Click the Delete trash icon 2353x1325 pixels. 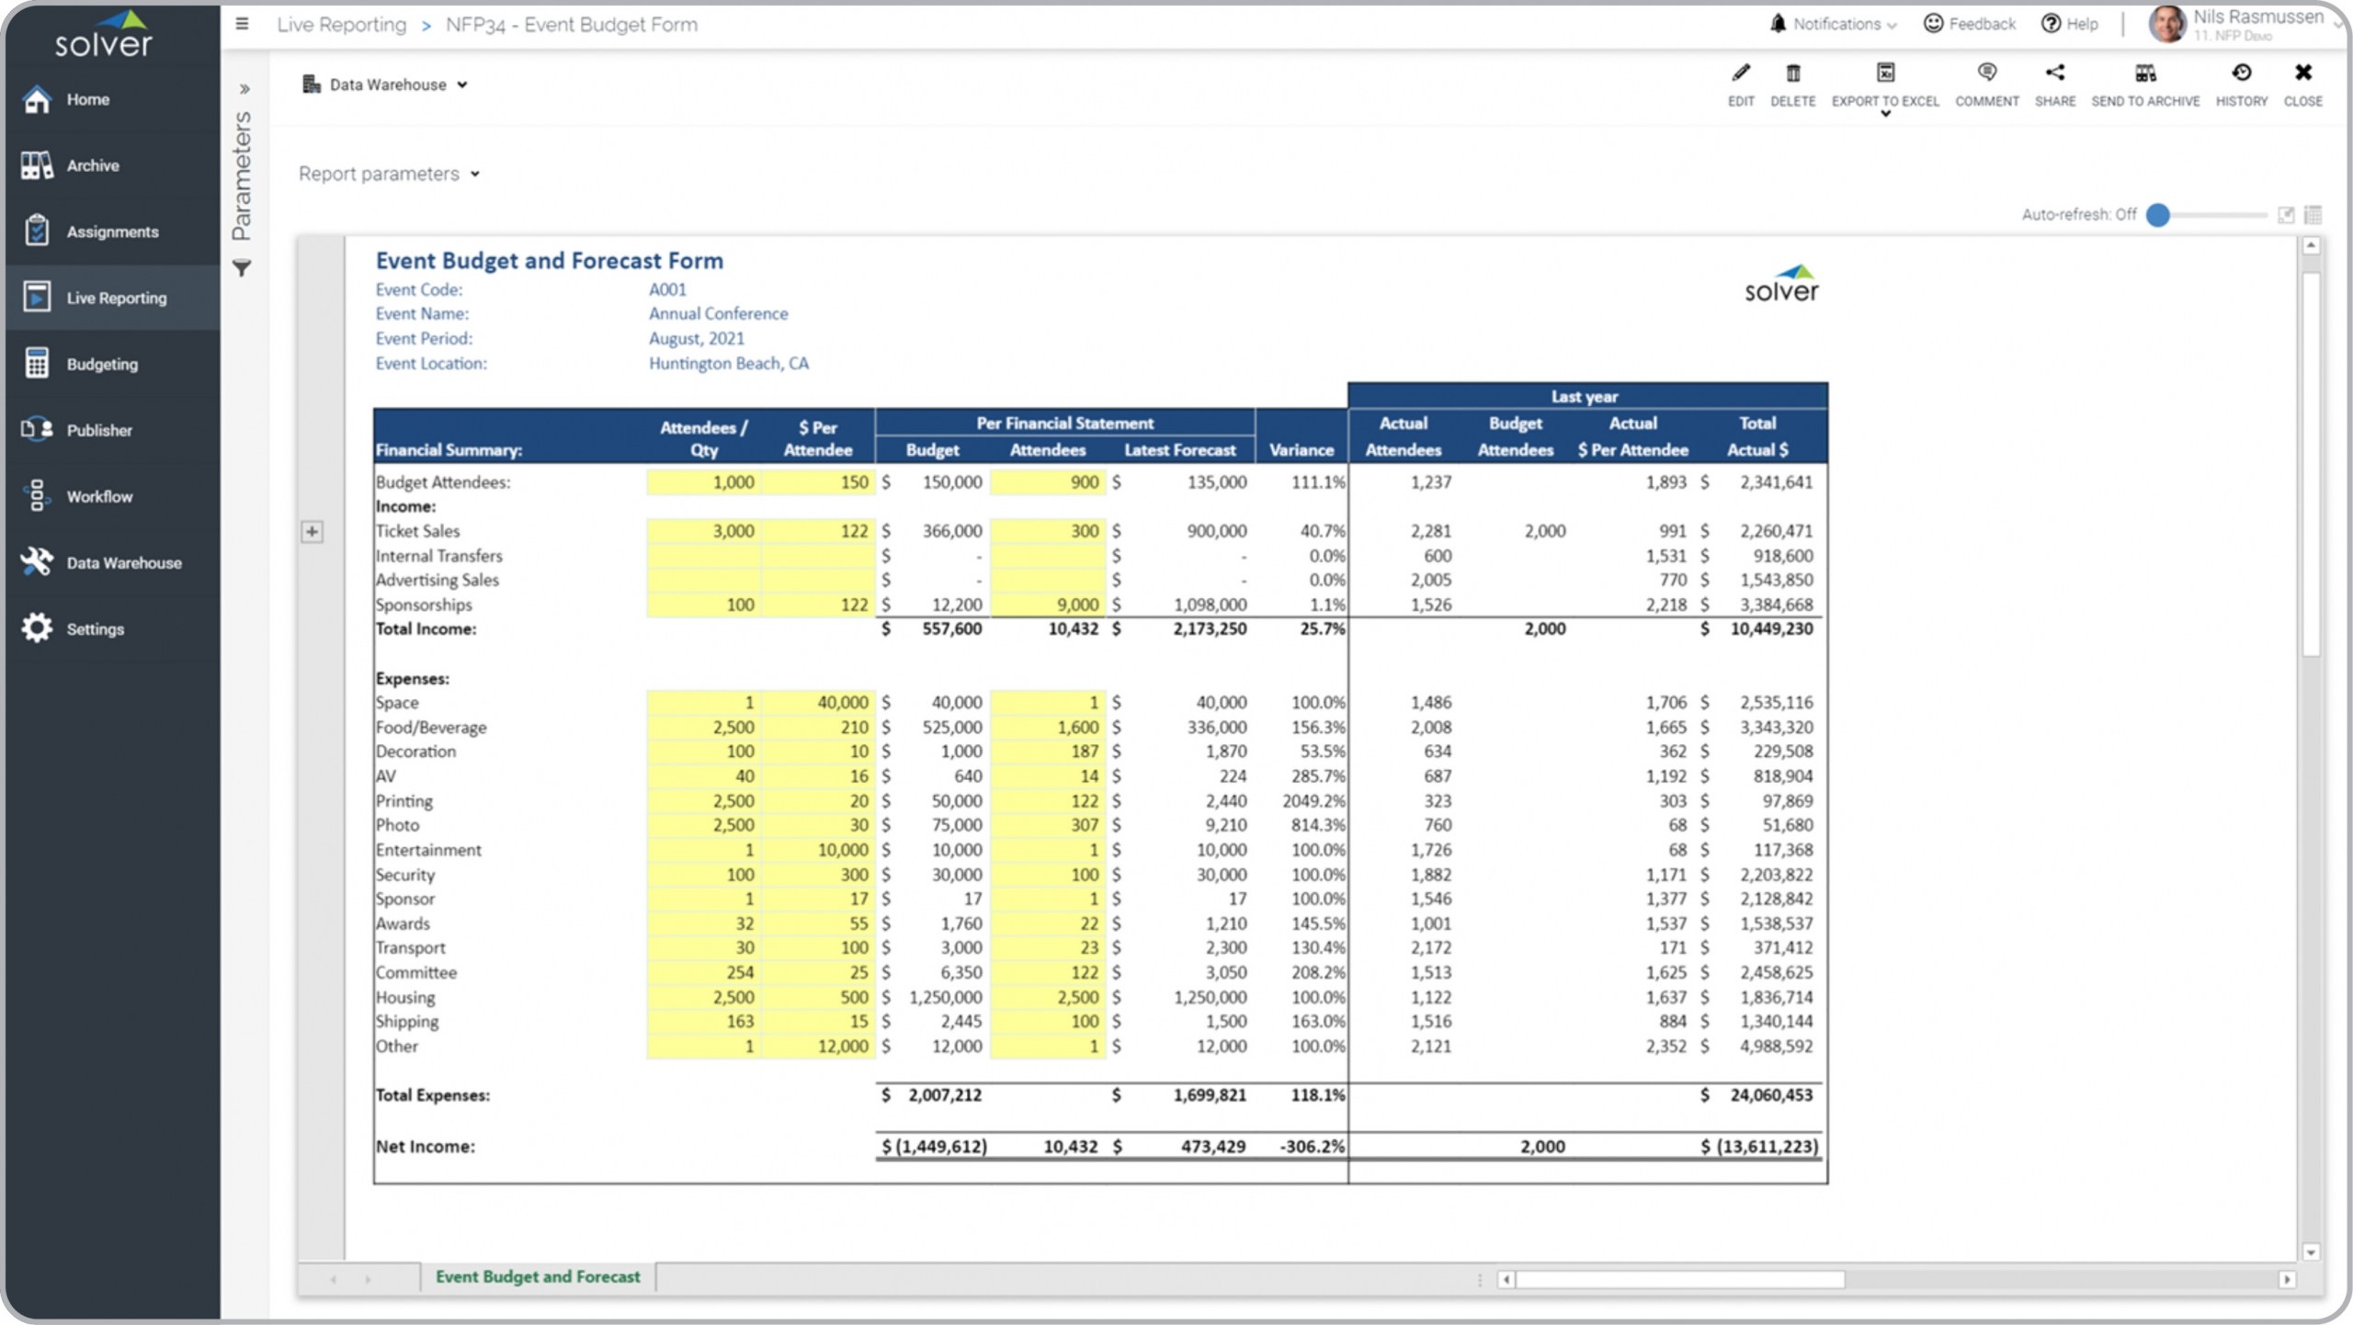1792,74
